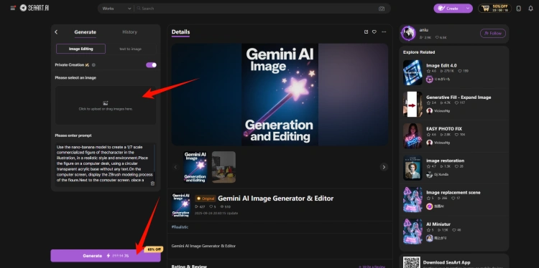
Task: Click the mobile app phone icon
Action: [519, 9]
